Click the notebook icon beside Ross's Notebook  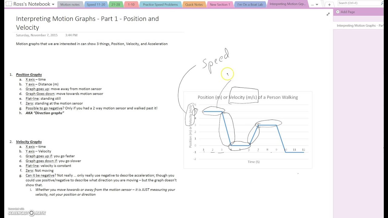9,4
